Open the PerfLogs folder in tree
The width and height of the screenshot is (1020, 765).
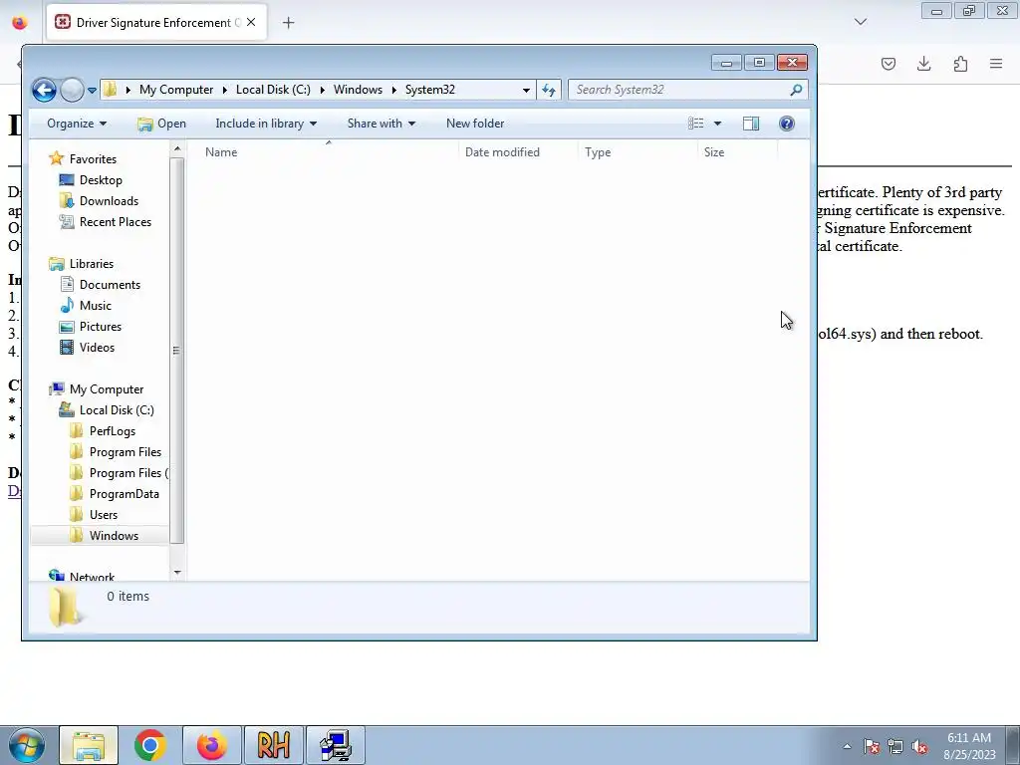click(112, 431)
